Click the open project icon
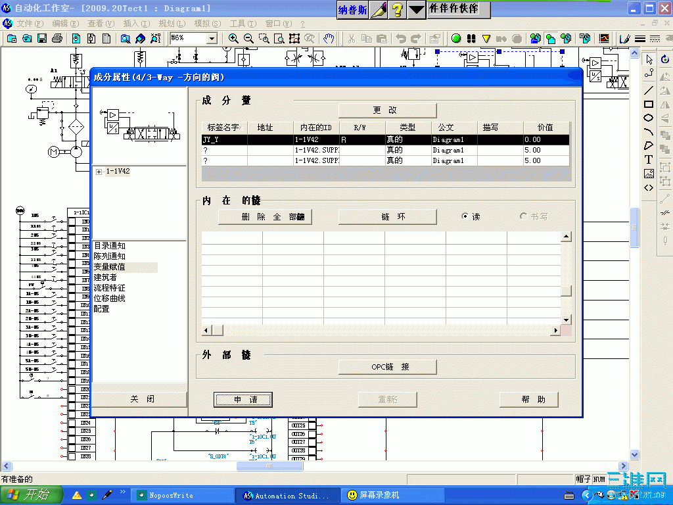The width and height of the screenshot is (673, 505). tap(26, 39)
